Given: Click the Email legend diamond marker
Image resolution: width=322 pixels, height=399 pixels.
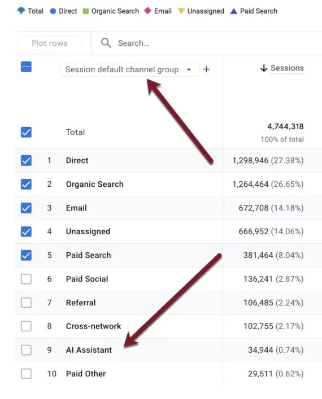Looking at the screenshot, I should 147,11.
